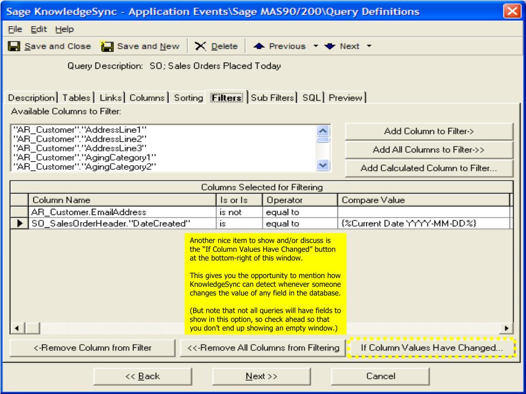The width and height of the screenshot is (526, 394).
Task: Click the filter grid scroll right arrow
Action: (506, 328)
